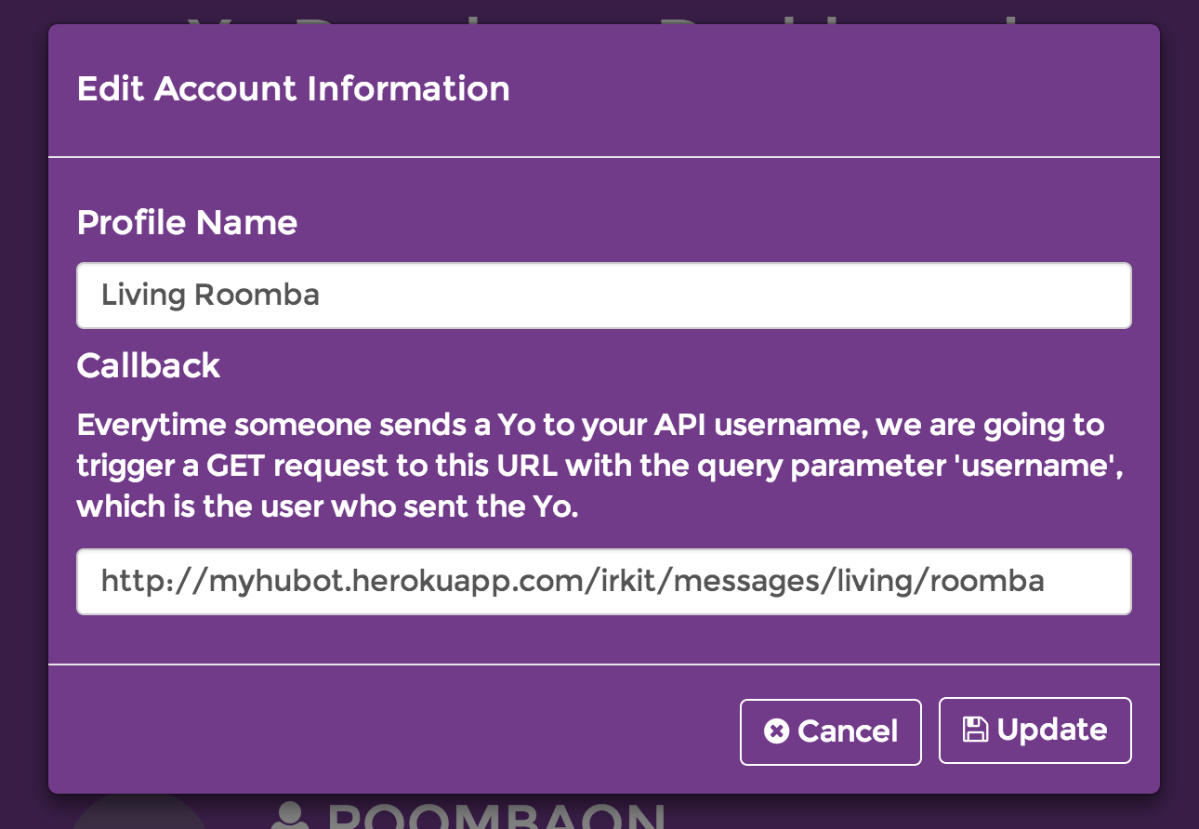1199x829 pixels.
Task: Click the gray avatar circle behind dialog
Action: pyautogui.click(x=139, y=813)
